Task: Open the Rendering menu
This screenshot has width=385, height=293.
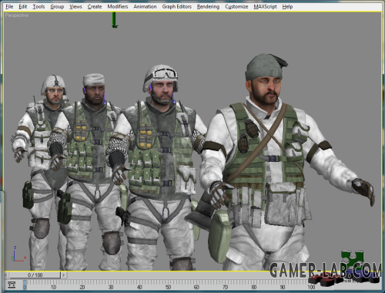Action: 208,7
